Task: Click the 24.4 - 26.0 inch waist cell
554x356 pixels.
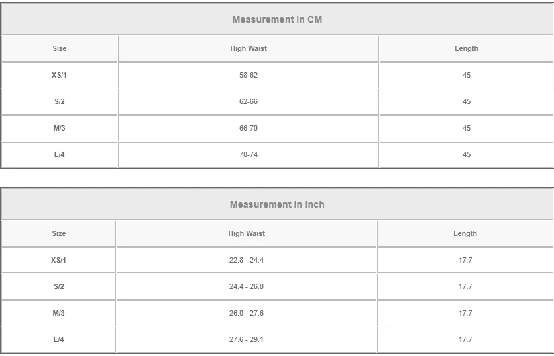Action: pyautogui.click(x=247, y=286)
